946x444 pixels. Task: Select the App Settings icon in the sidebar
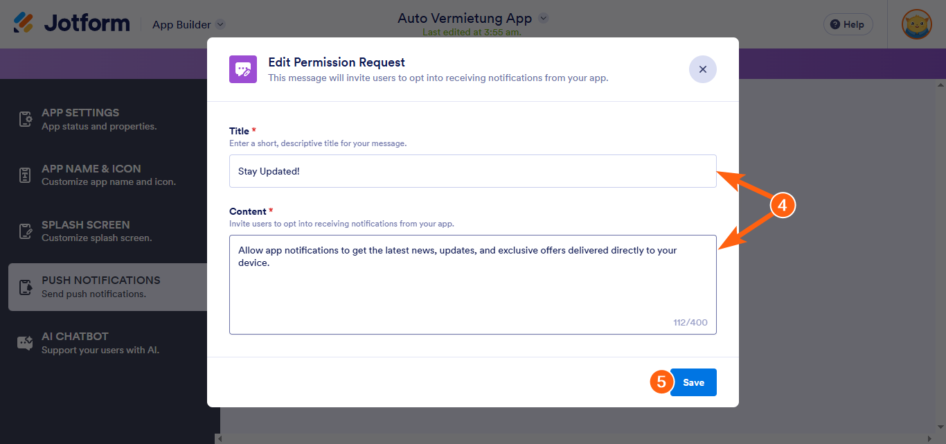(x=25, y=119)
